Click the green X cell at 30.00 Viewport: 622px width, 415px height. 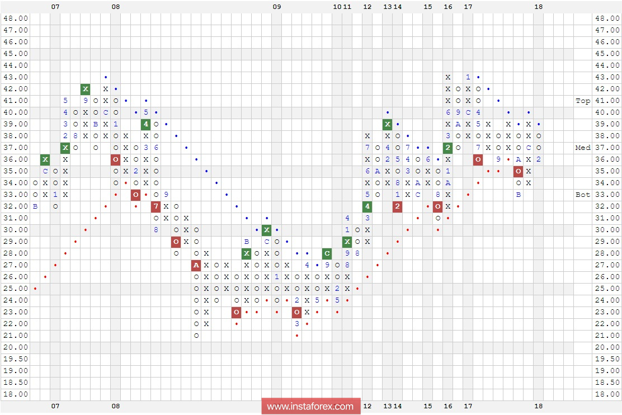tap(267, 230)
